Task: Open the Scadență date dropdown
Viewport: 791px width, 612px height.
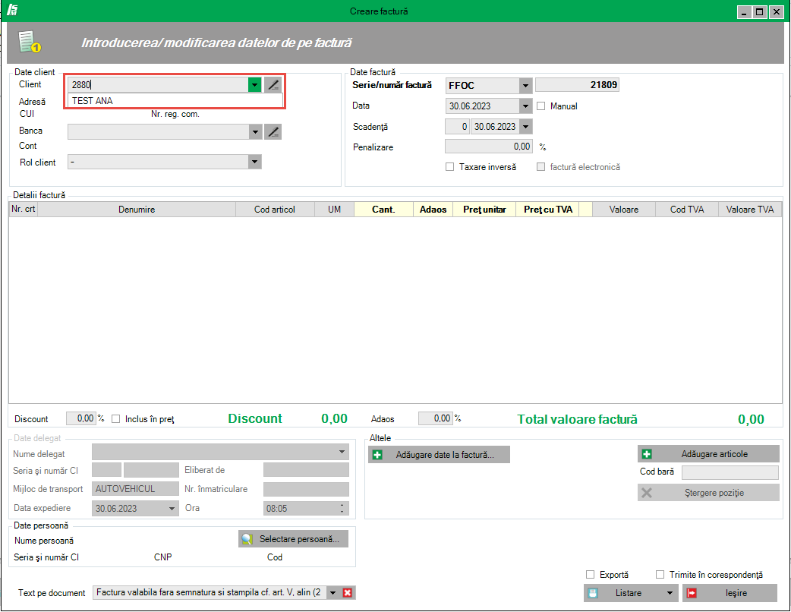Action: tap(526, 127)
